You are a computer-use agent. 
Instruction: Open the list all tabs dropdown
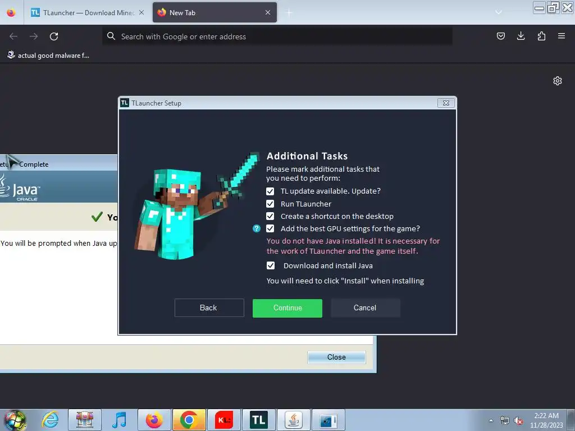[499, 12]
